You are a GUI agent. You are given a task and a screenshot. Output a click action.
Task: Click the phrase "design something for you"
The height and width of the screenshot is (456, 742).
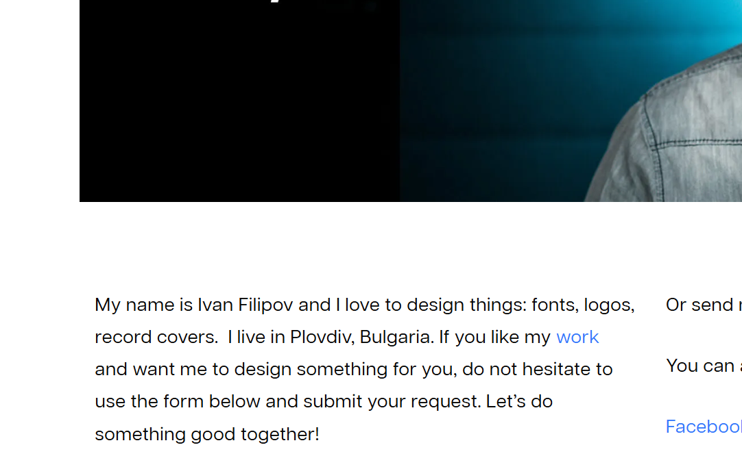pos(345,369)
